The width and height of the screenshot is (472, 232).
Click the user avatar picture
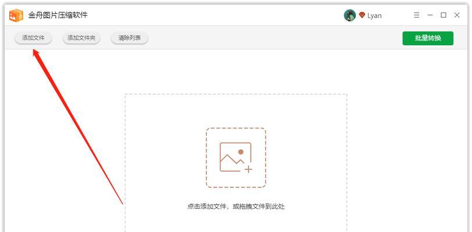point(350,15)
